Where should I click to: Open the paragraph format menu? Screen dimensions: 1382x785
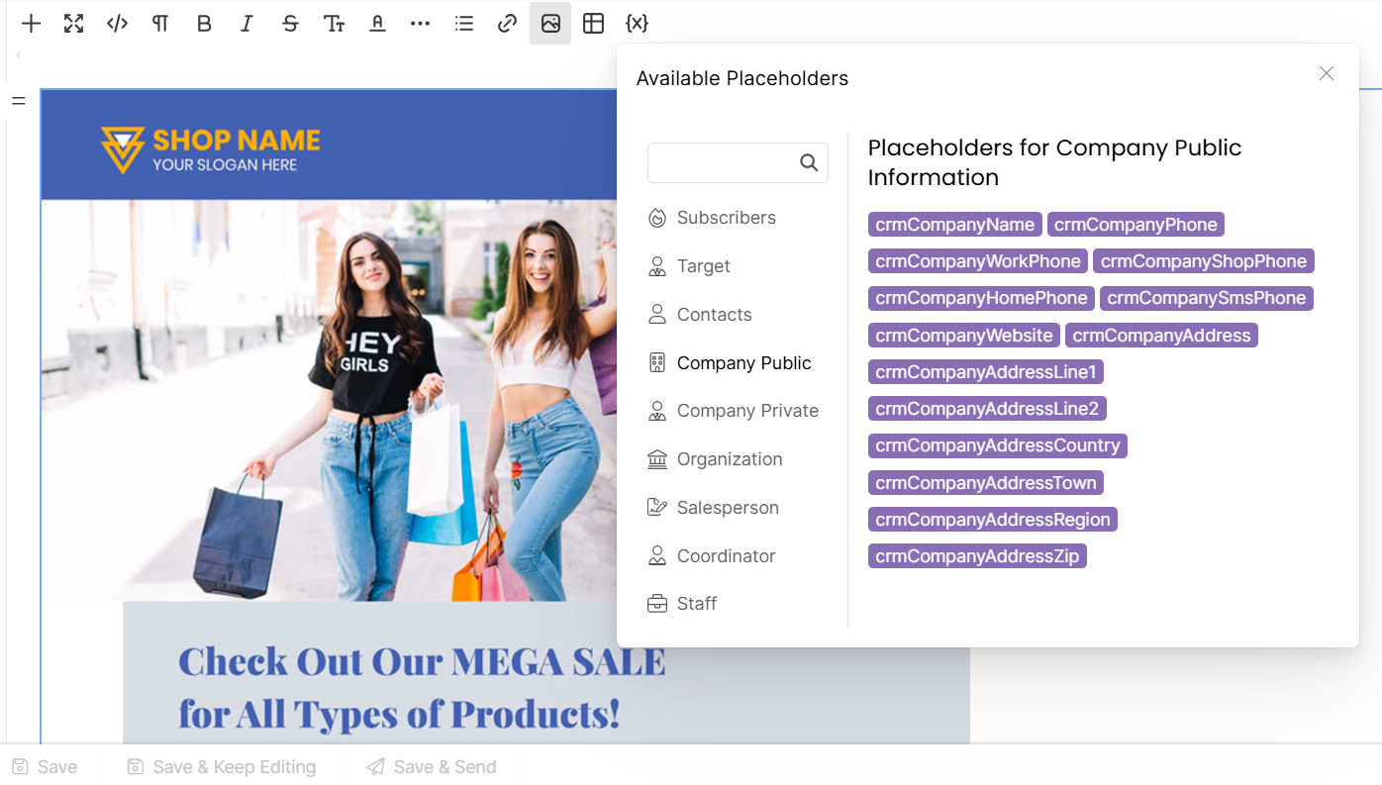click(x=160, y=24)
